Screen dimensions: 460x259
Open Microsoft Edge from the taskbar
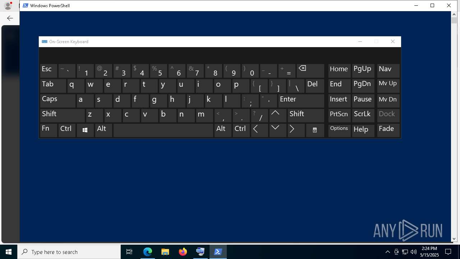point(148,252)
